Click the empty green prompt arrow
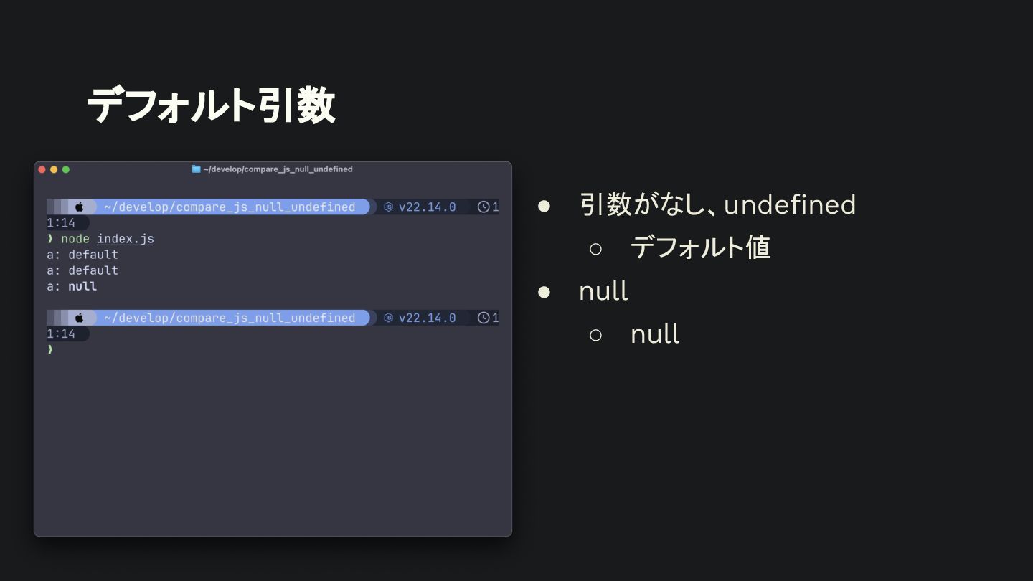Image resolution: width=1033 pixels, height=581 pixels. 50,349
